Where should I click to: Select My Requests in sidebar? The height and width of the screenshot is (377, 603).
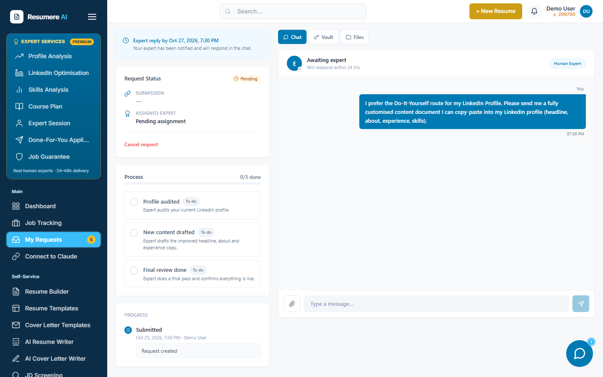pyautogui.click(x=54, y=240)
